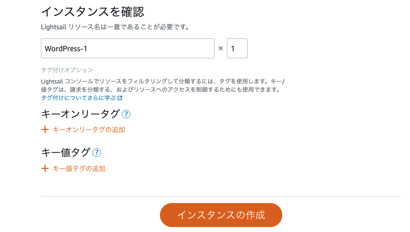410x232 pixels.
Task: Click the × multiply symbol between fields
Action: (221, 48)
